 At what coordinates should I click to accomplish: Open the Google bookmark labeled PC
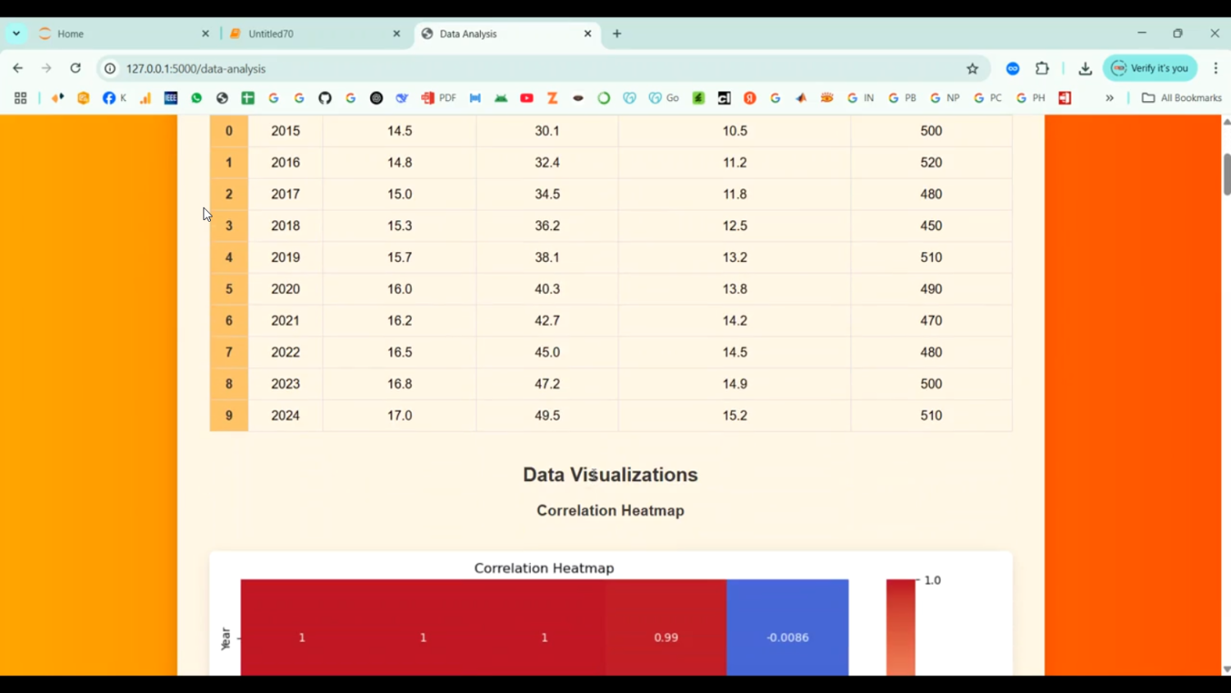point(987,98)
